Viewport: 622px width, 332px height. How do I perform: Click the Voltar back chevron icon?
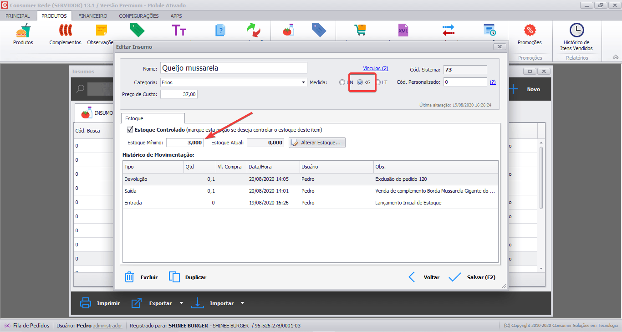click(412, 277)
